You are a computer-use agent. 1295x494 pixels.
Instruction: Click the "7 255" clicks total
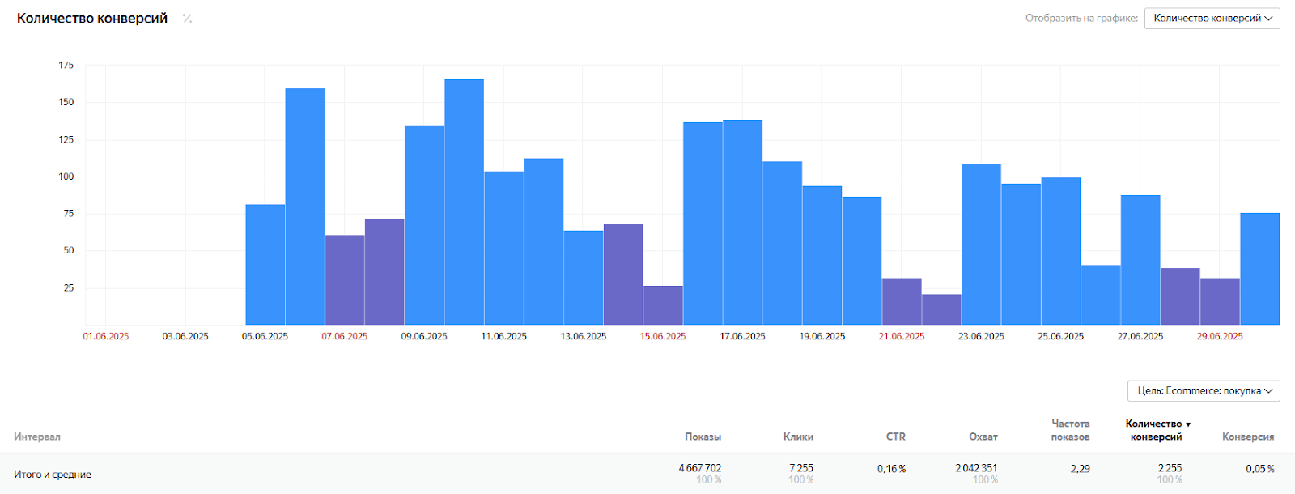[x=801, y=468]
